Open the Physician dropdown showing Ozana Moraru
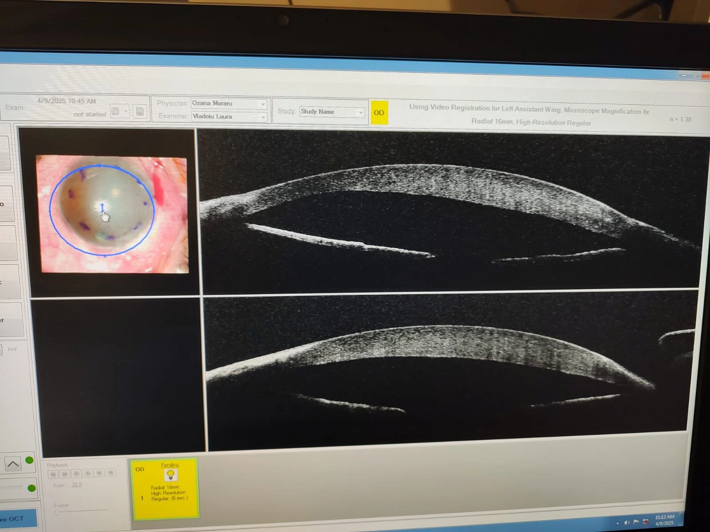Screen dimensions: 710x532 coord(263,104)
